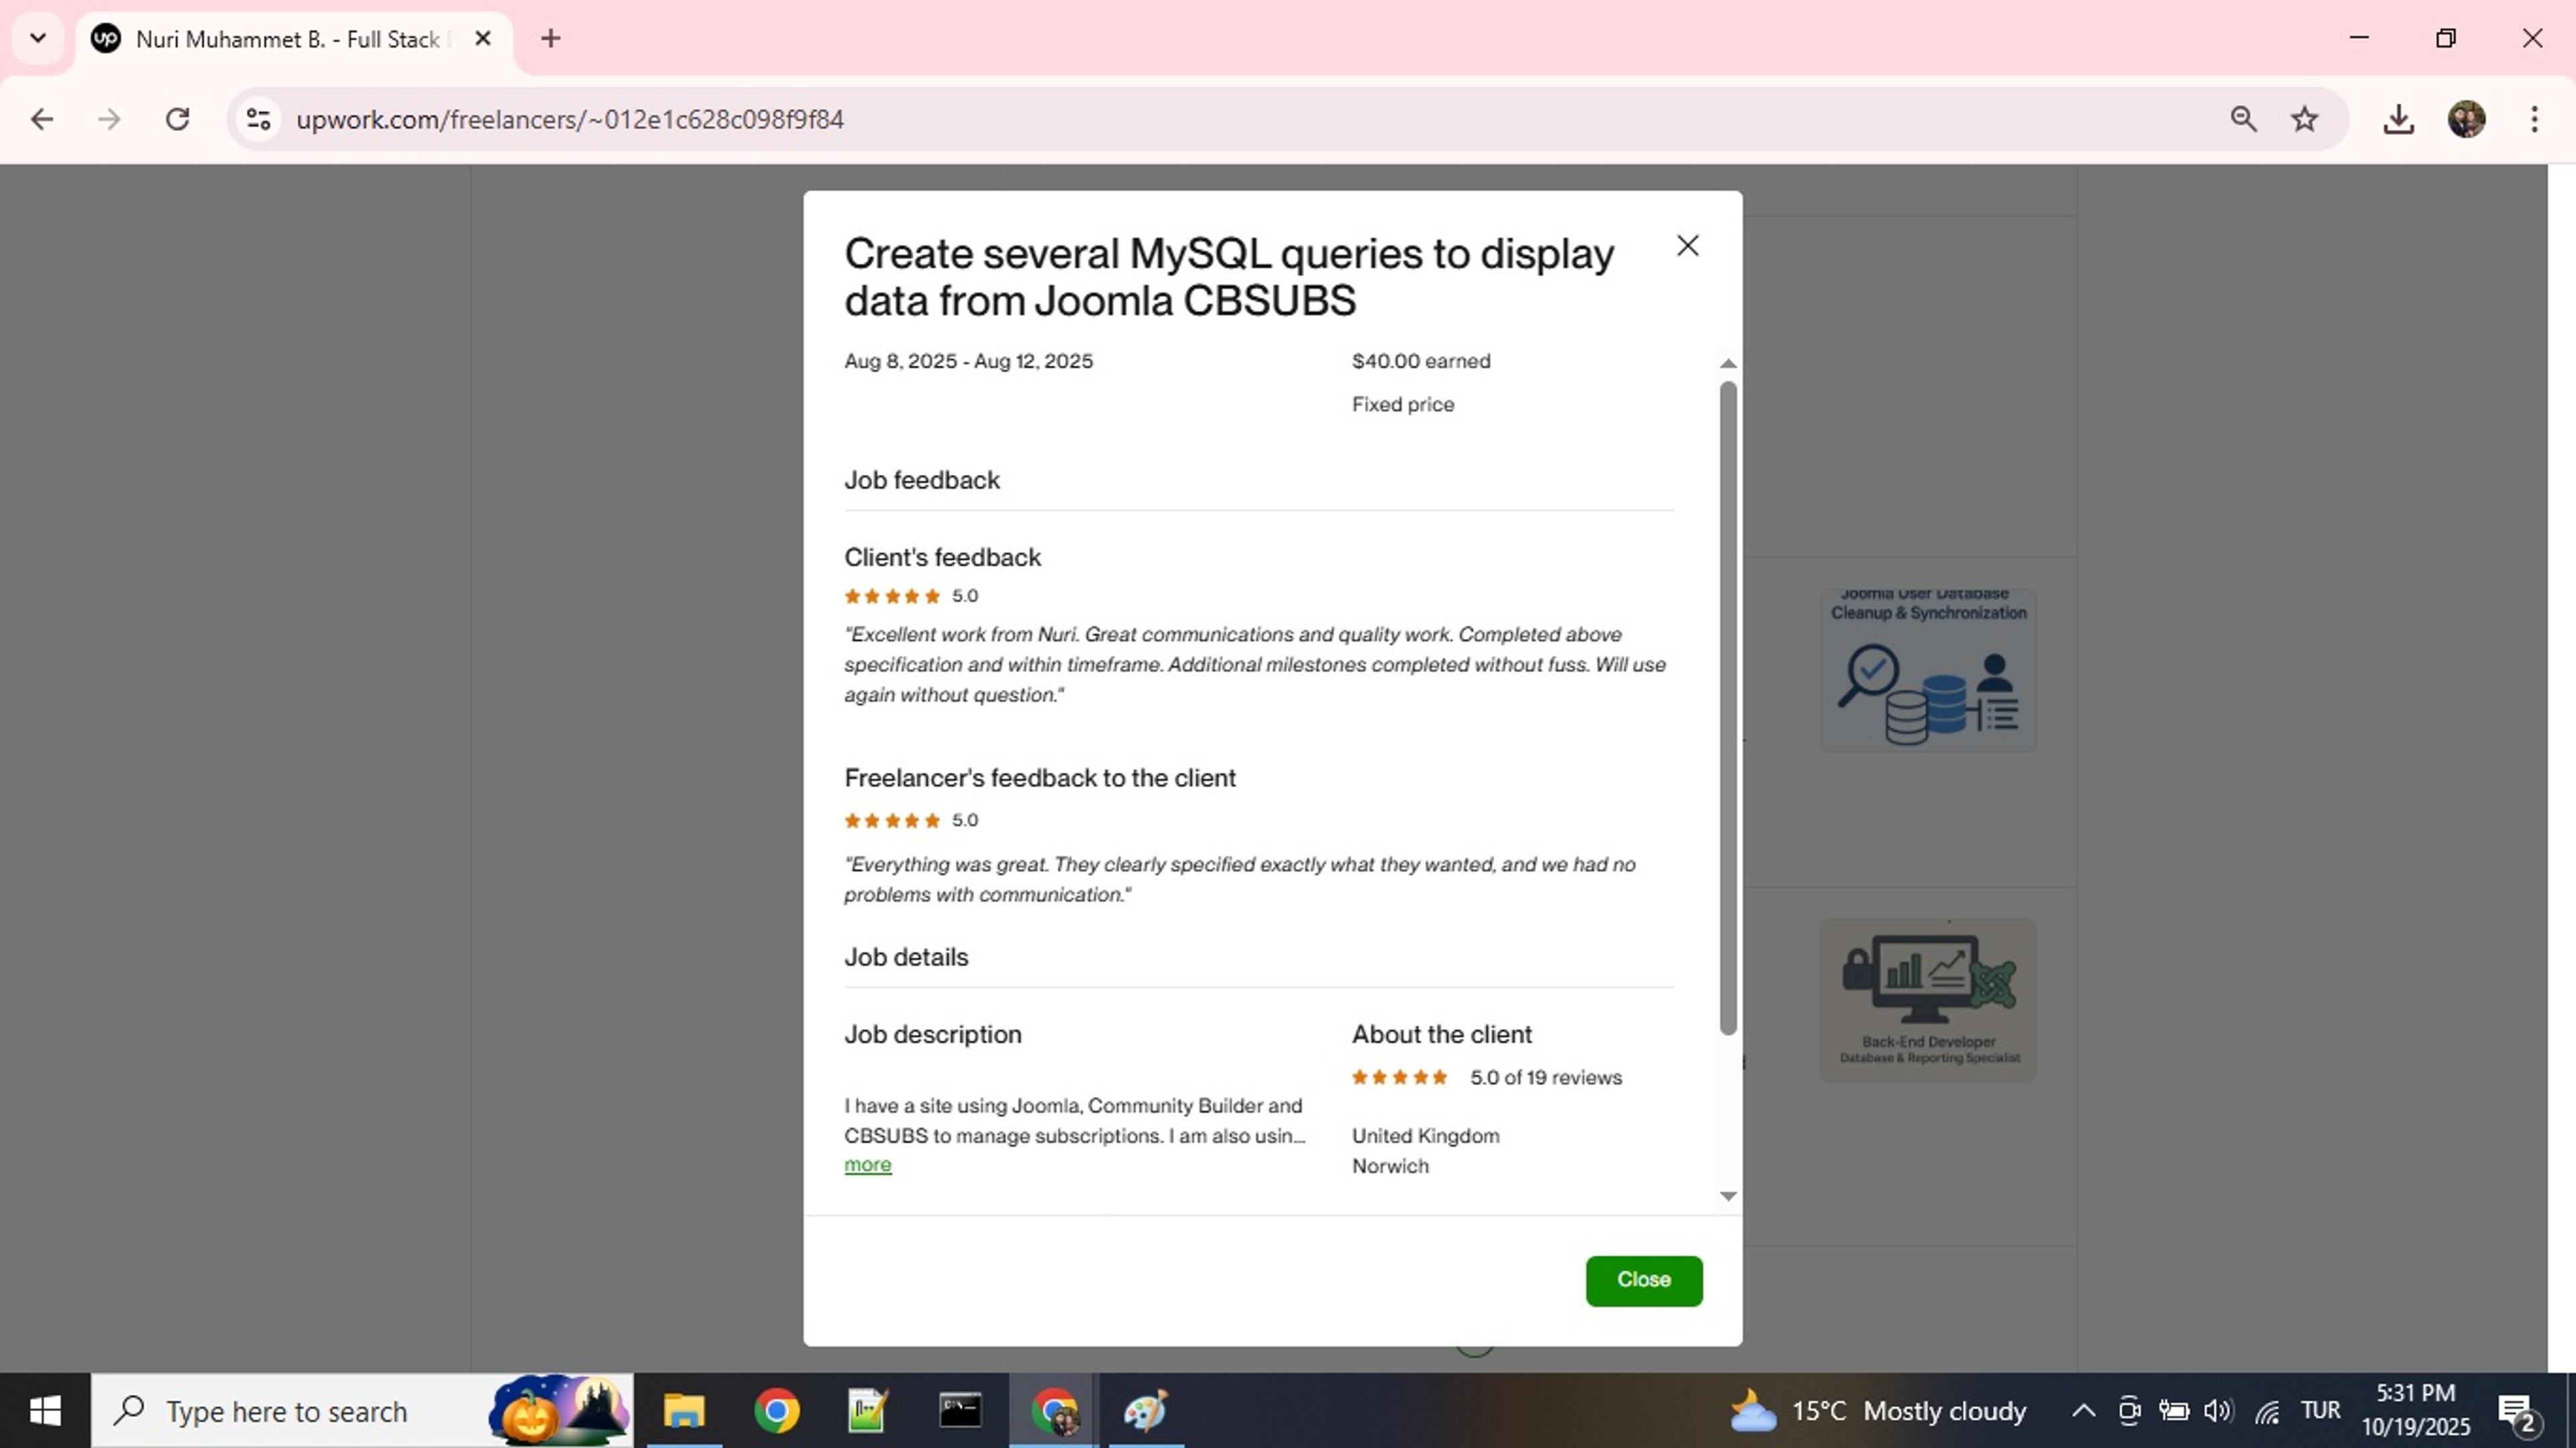Switch to active Chrome profile window in taskbar

point(1053,1411)
